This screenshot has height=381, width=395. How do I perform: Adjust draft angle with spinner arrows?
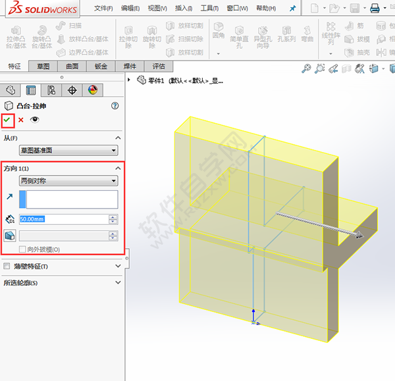[113, 236]
